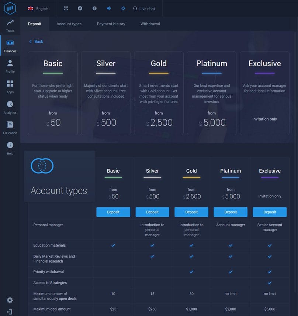The width and height of the screenshot is (298, 316).
Task: Click Access to Strategies checkmark under Exclusive
Action: 270,282
